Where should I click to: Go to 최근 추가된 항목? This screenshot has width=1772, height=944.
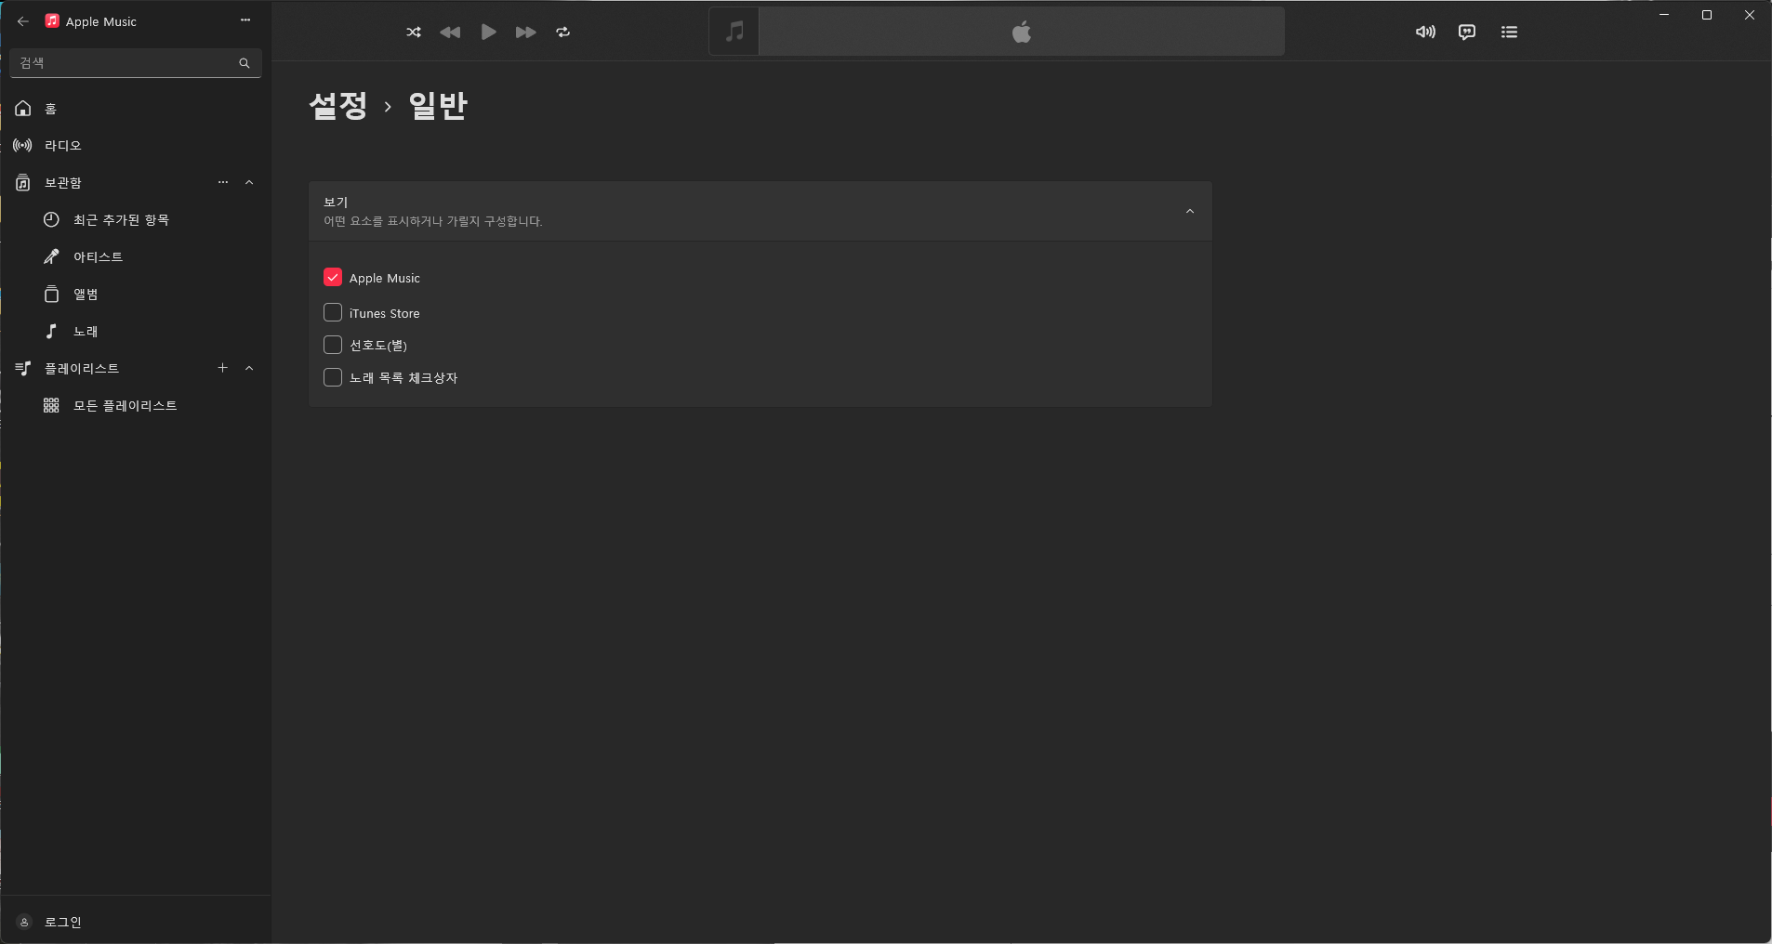121,220
